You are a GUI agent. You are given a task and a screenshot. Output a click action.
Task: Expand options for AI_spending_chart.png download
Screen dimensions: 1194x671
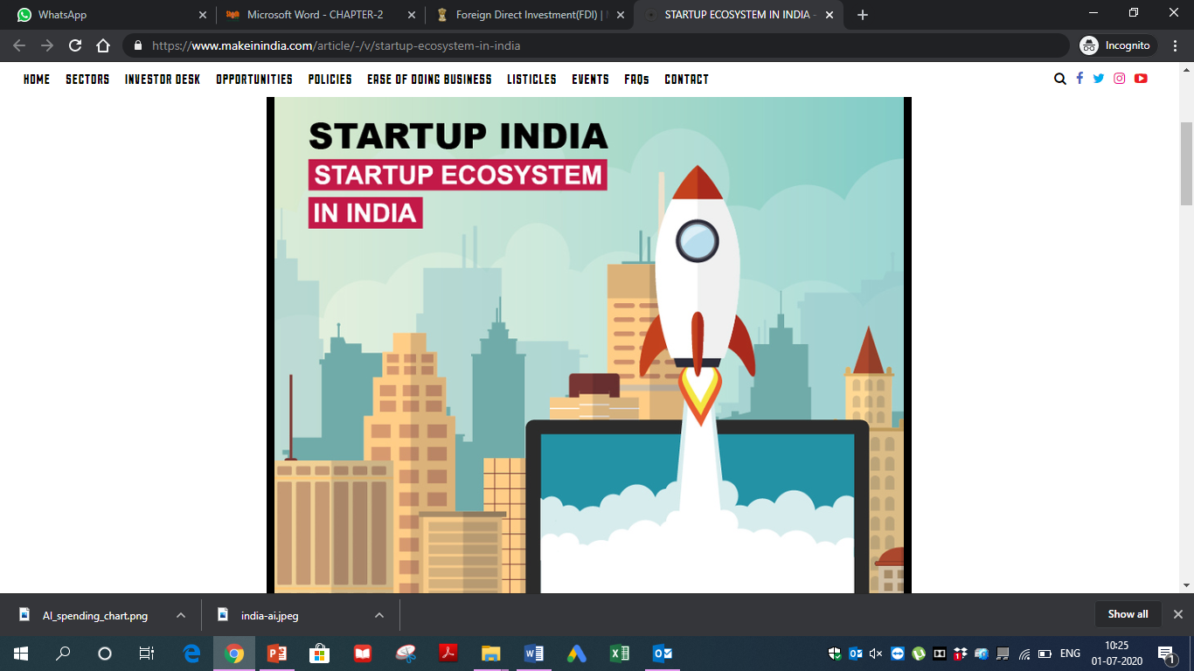click(181, 615)
